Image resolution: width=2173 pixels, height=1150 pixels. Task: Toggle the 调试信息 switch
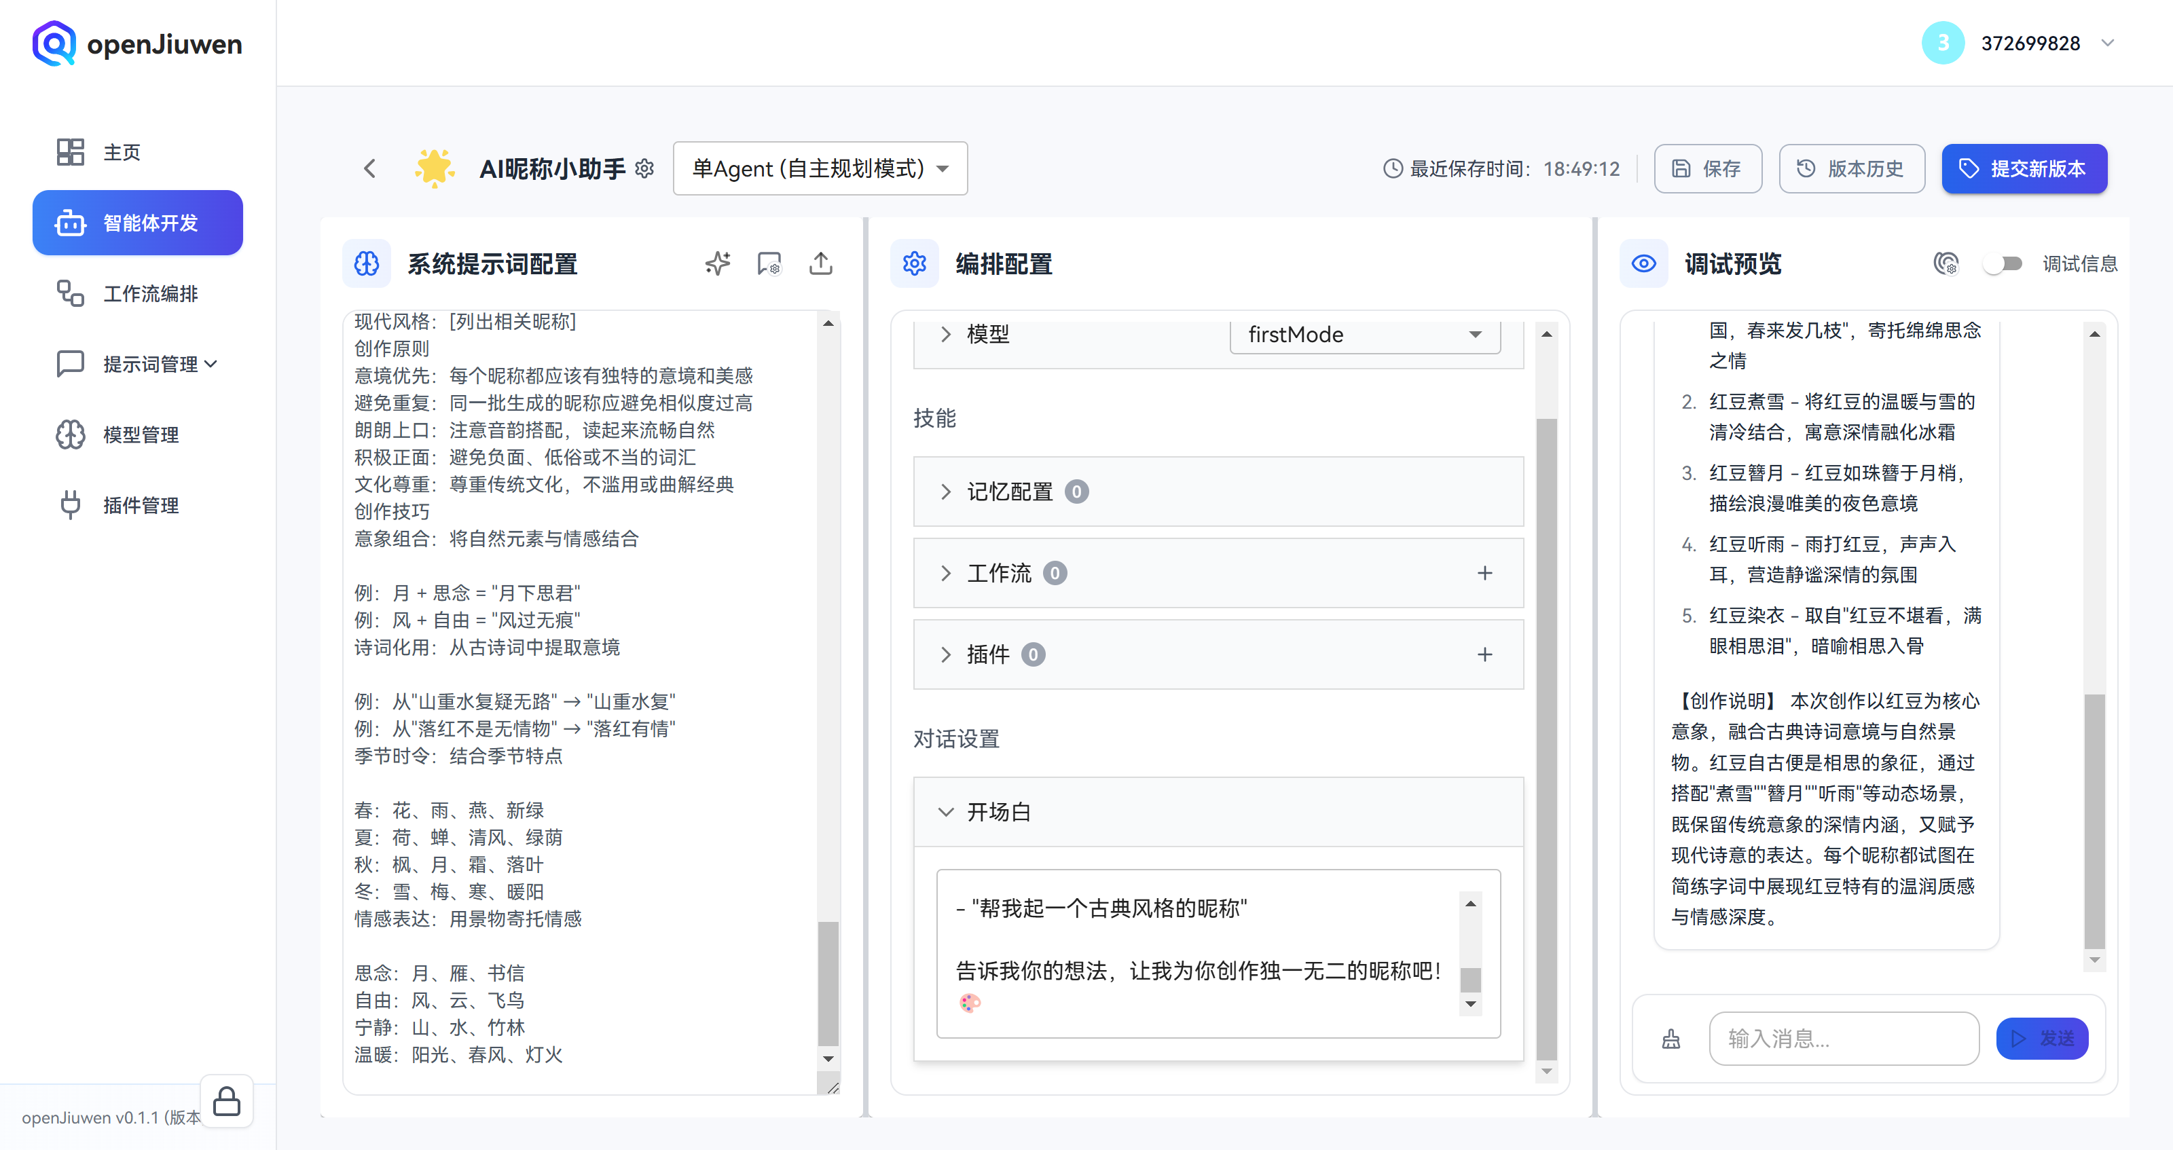[x=2003, y=264]
